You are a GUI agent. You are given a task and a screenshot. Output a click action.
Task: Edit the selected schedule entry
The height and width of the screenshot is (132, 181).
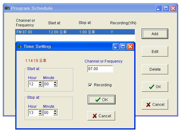point(155,51)
